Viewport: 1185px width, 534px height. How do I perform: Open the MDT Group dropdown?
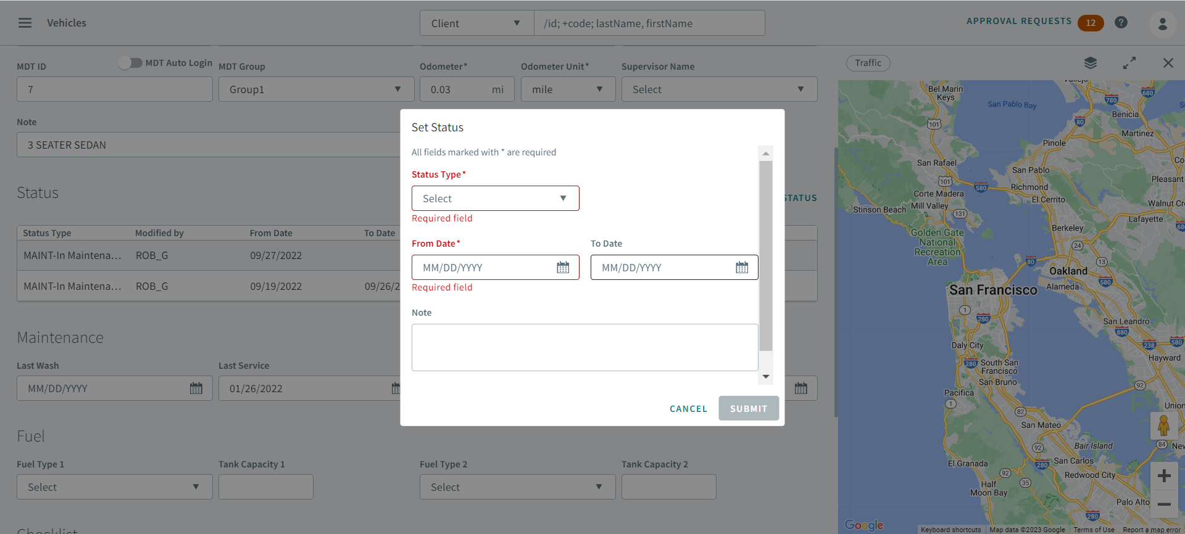click(316, 89)
